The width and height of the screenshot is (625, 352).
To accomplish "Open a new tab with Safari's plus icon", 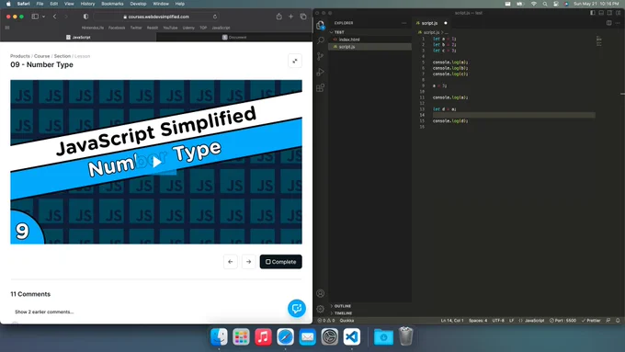I will tap(290, 17).
